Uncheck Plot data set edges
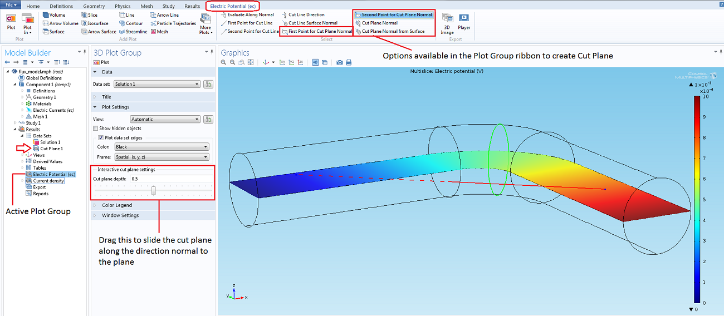The image size is (724, 316). click(101, 137)
